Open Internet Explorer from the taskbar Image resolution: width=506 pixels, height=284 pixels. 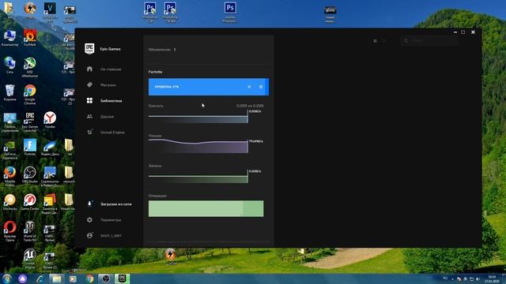[40, 278]
